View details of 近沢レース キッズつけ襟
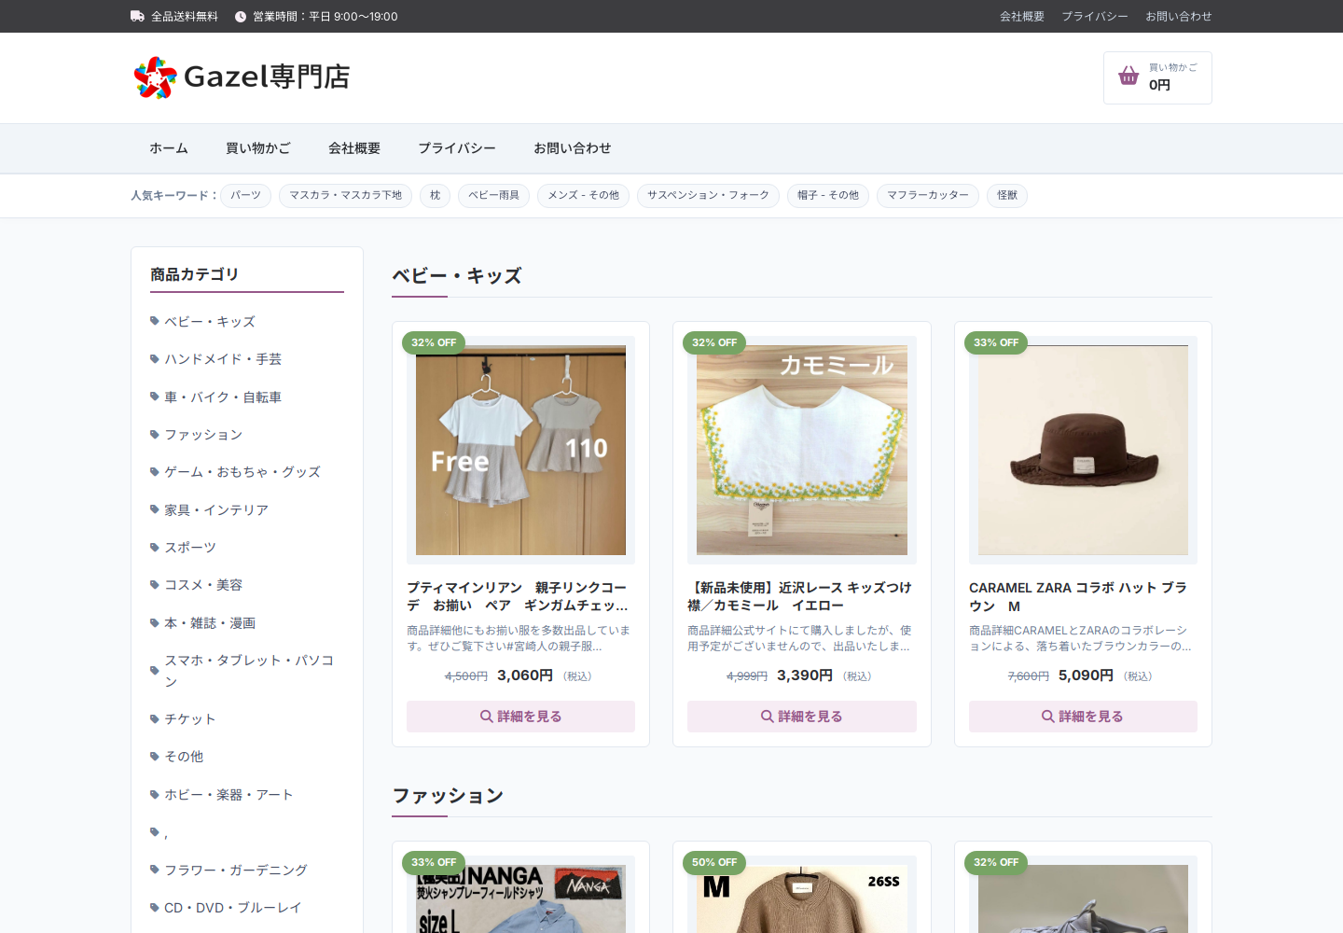 pyautogui.click(x=802, y=717)
